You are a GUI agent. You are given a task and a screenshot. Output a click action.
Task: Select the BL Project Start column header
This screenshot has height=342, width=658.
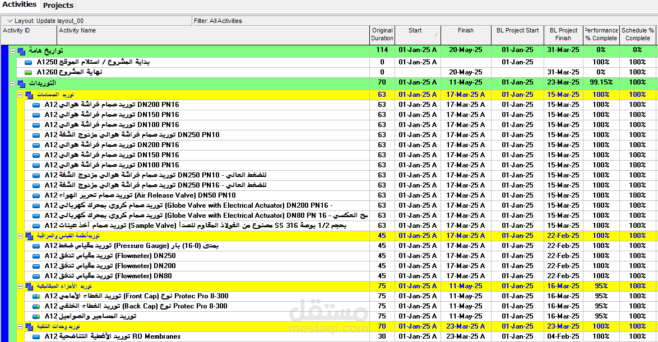pos(517,35)
